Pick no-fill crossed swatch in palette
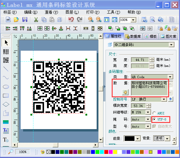This screenshot has height=158, width=180. 48,152
